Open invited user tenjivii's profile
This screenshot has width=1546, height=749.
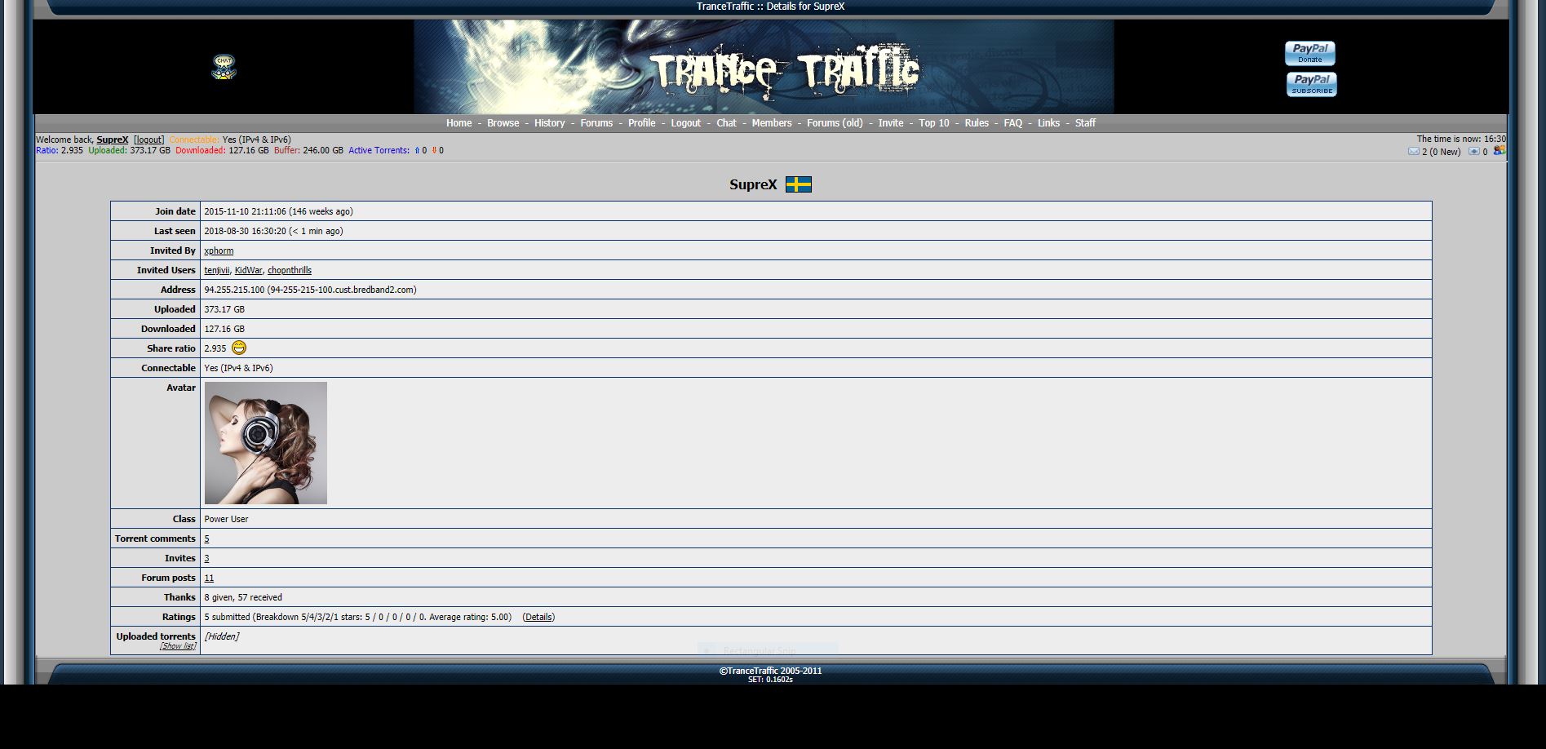[x=217, y=270]
